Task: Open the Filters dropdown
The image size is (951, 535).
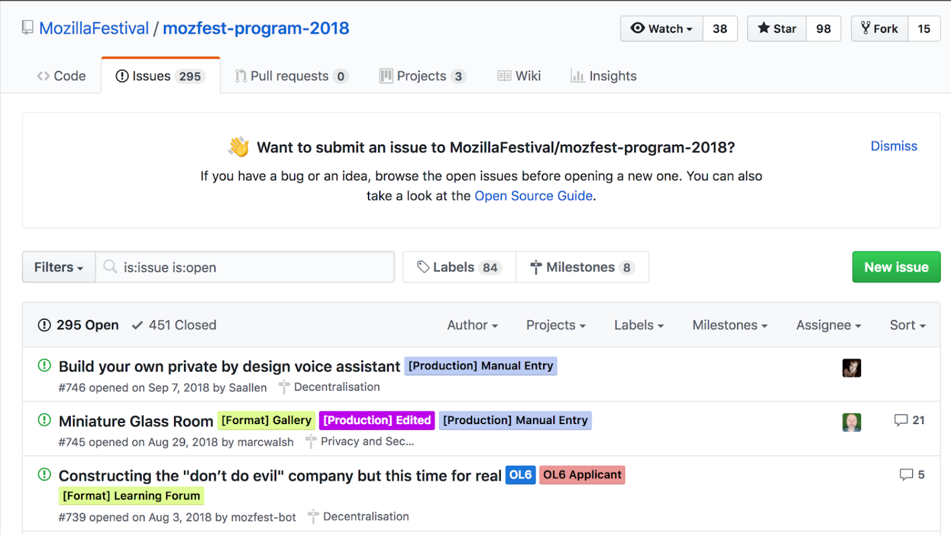Action: 59,267
